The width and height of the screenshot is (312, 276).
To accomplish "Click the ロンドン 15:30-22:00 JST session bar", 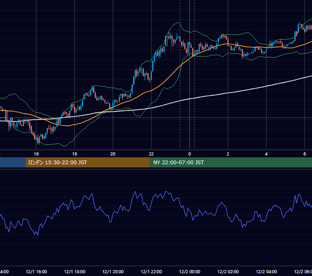I will (x=88, y=162).
